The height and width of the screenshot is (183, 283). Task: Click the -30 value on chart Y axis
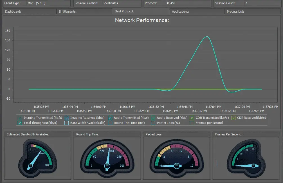point(8,99)
